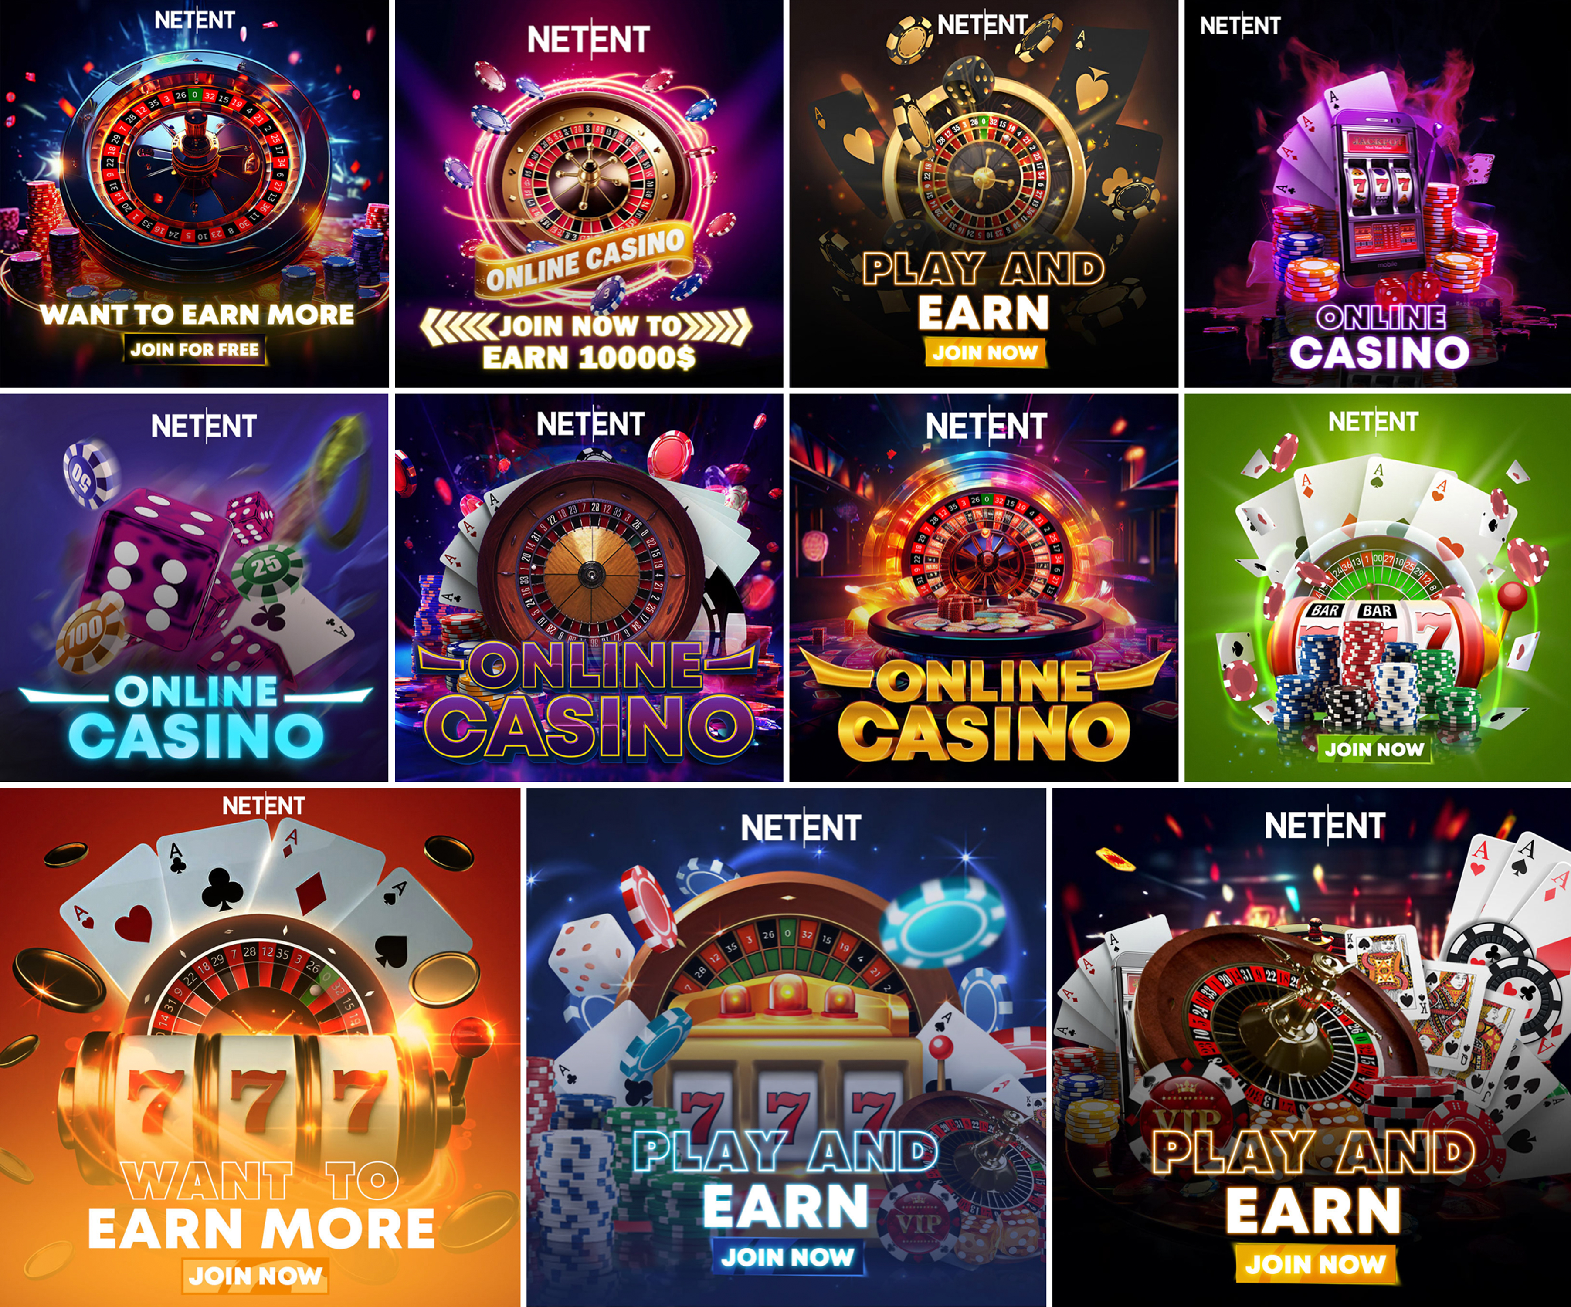
Task: Click the yellow JOIN NOW in the bottom-right banner
Action: pos(1315,1263)
